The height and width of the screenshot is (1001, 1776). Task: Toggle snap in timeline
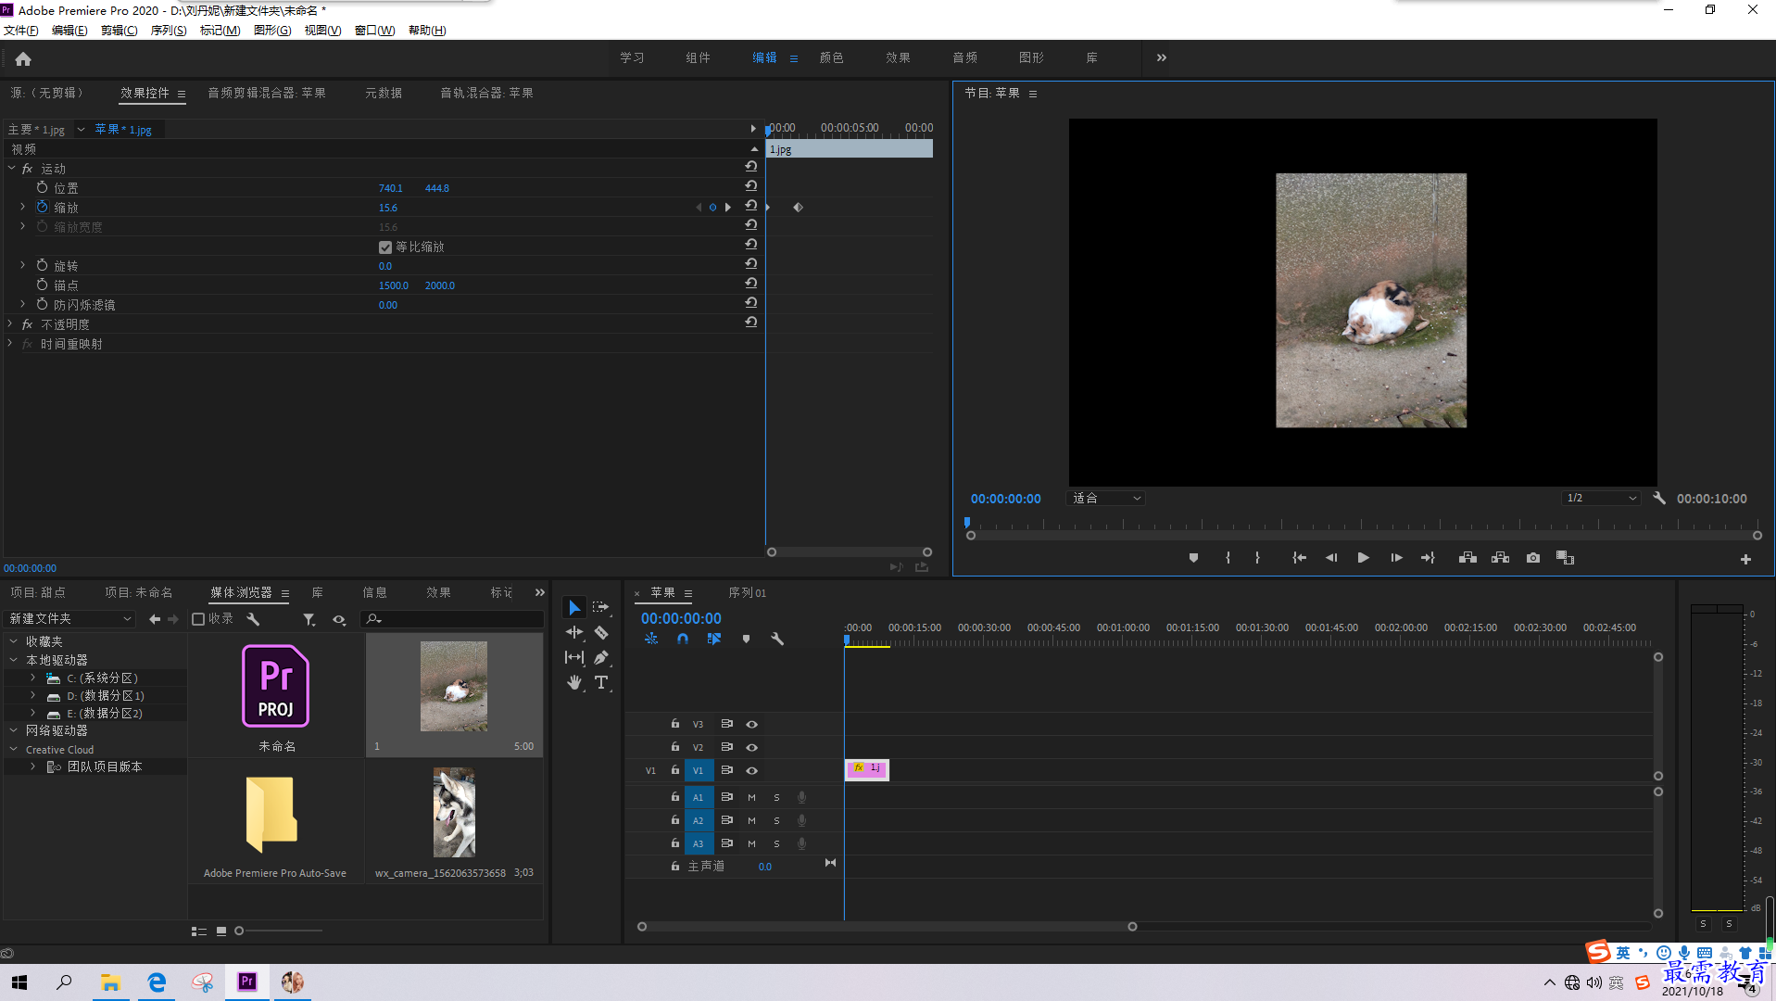[x=683, y=639]
